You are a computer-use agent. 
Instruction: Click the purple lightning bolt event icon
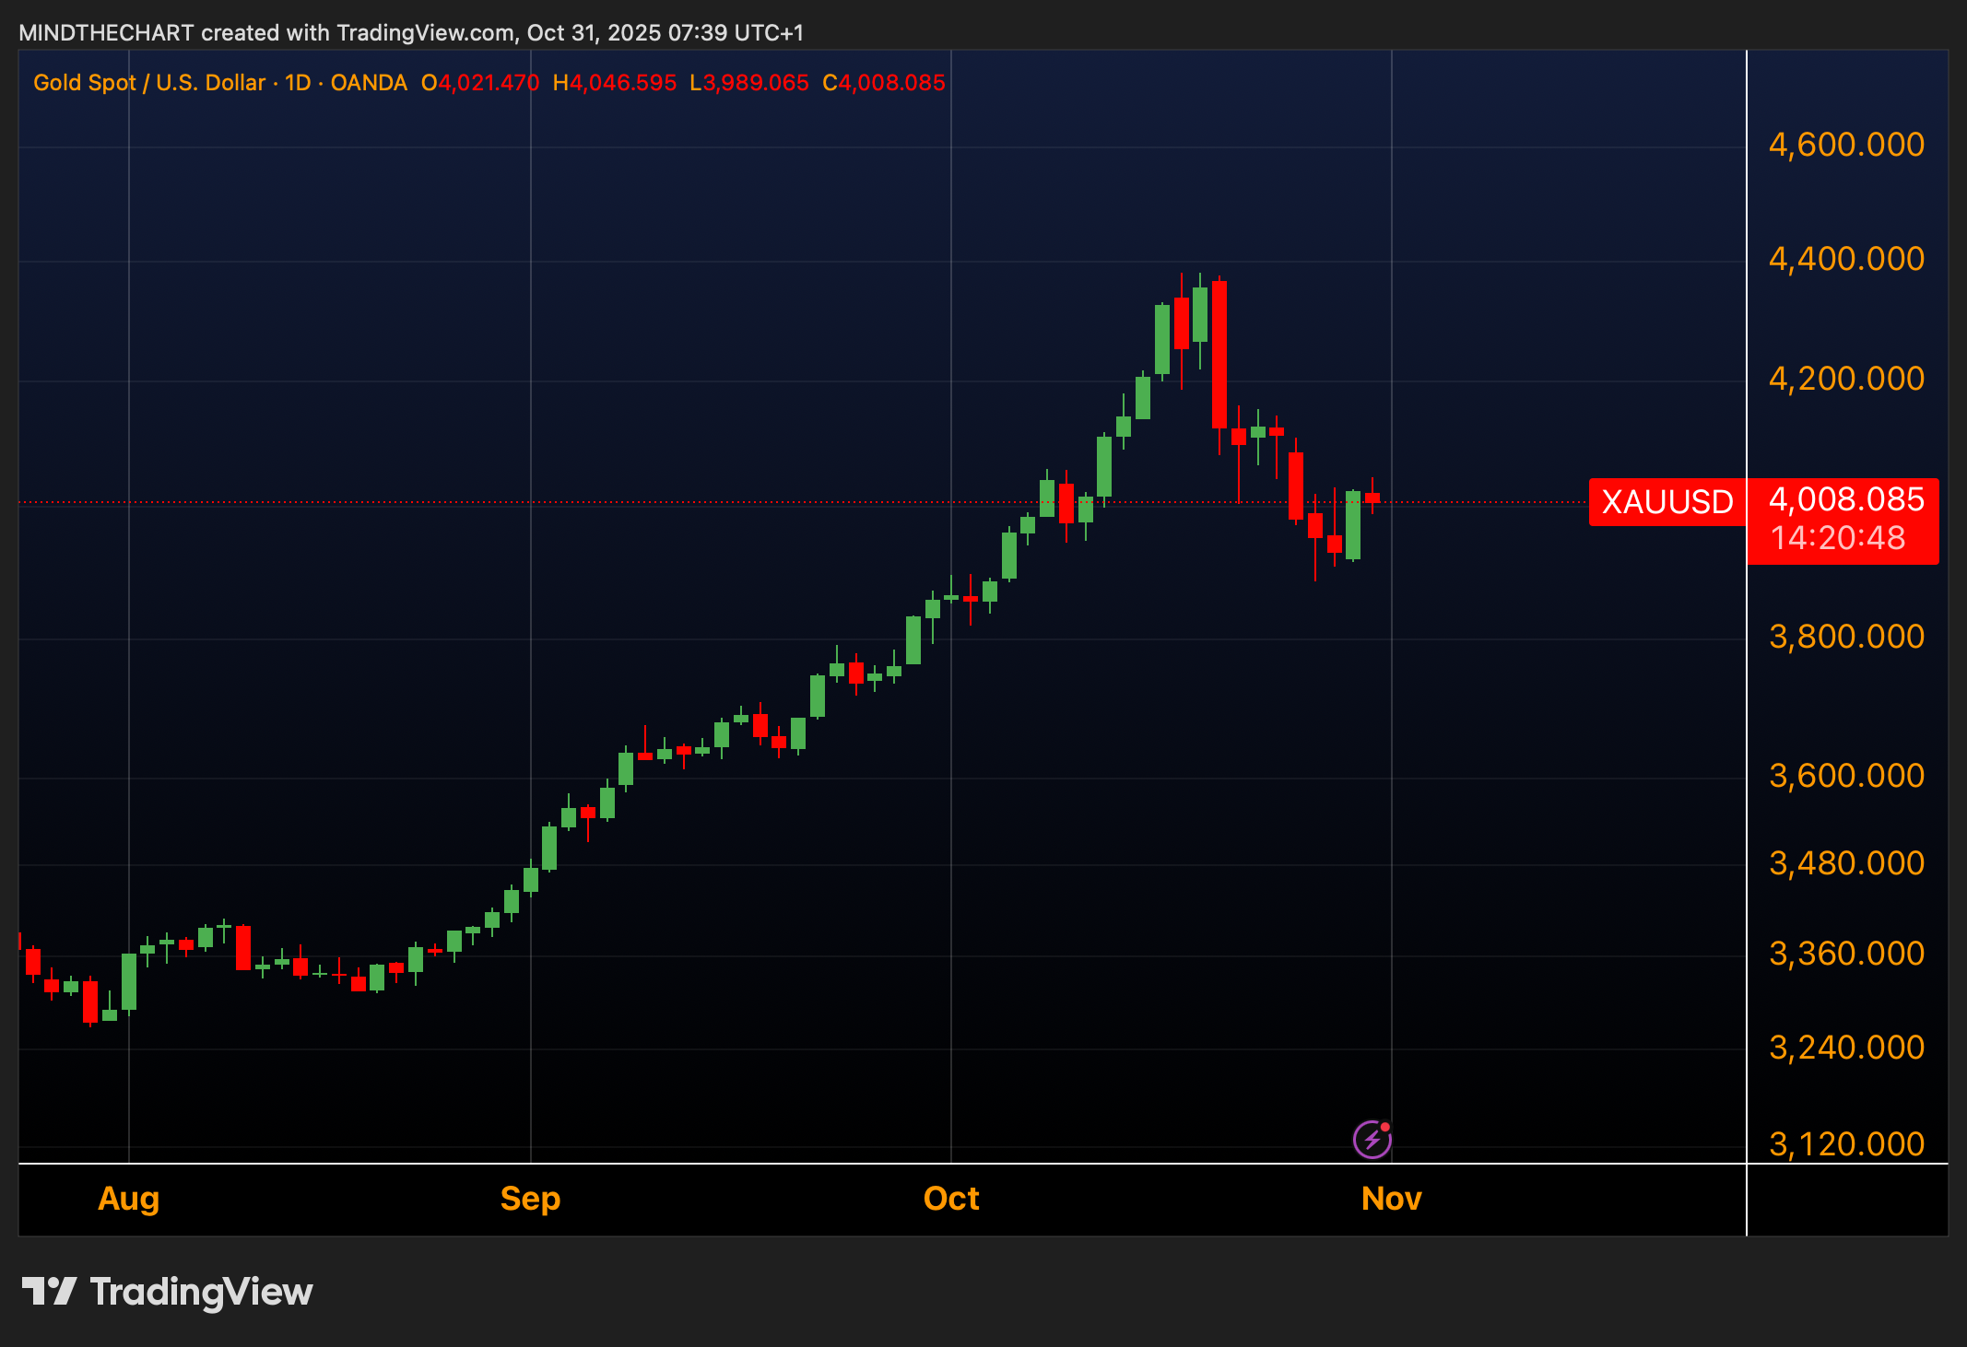1372,1140
